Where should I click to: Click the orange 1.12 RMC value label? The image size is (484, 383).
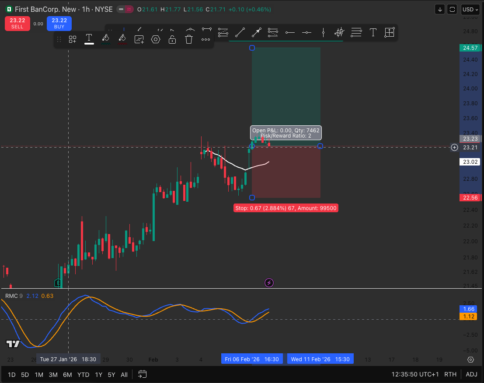click(x=469, y=316)
